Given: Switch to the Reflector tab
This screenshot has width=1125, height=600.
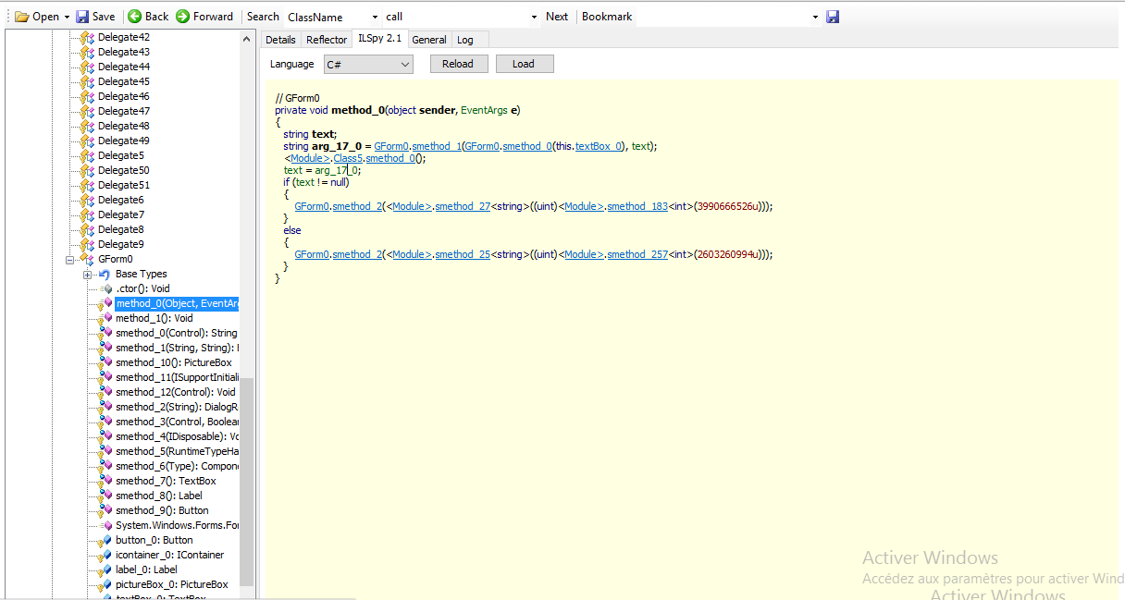Looking at the screenshot, I should point(327,40).
